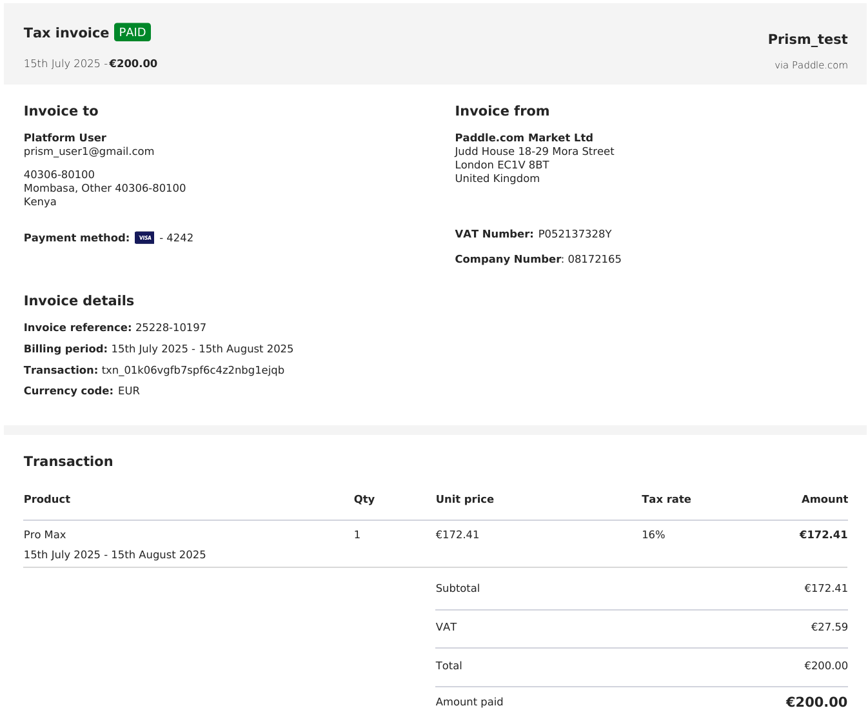Click the green PAID badge

(x=132, y=32)
